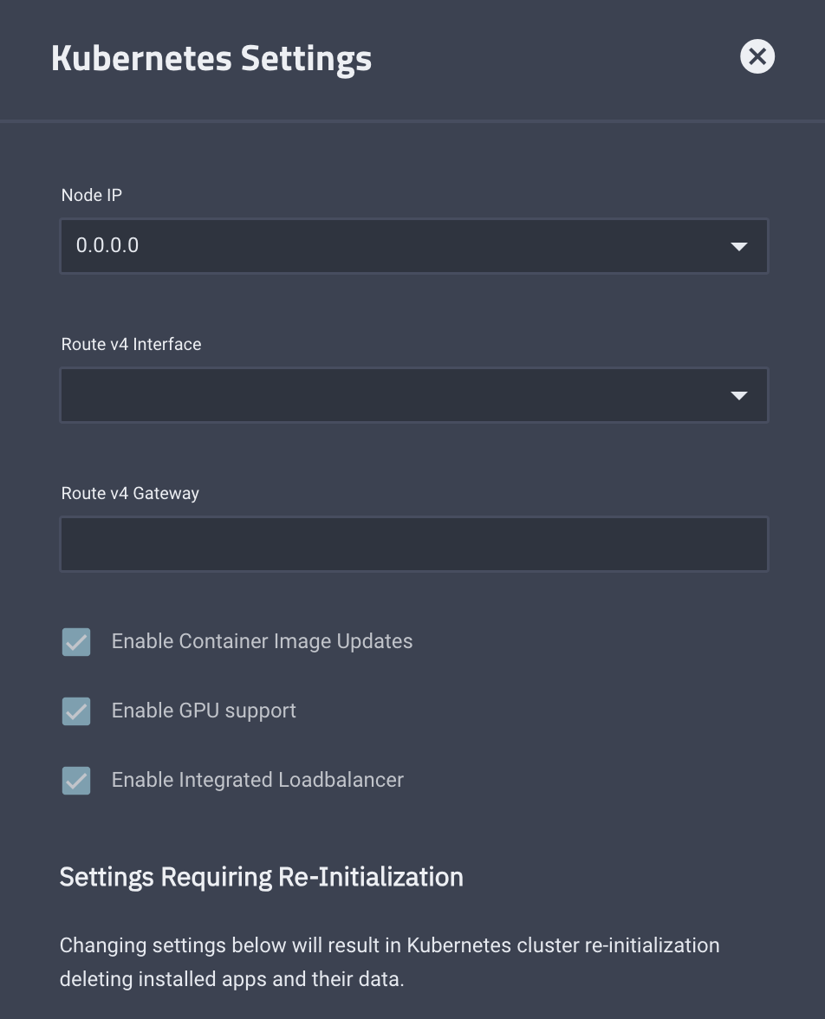Screen dimensions: 825x1019
Task: Click the Route v4 Gateway label
Action: pos(130,493)
